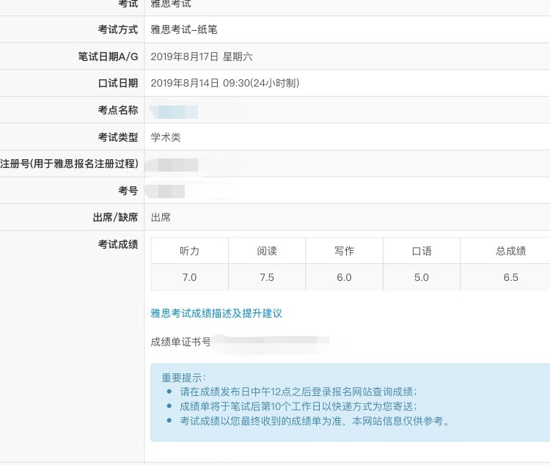
Task: Select the writing score 6.0 cell
Action: click(344, 277)
